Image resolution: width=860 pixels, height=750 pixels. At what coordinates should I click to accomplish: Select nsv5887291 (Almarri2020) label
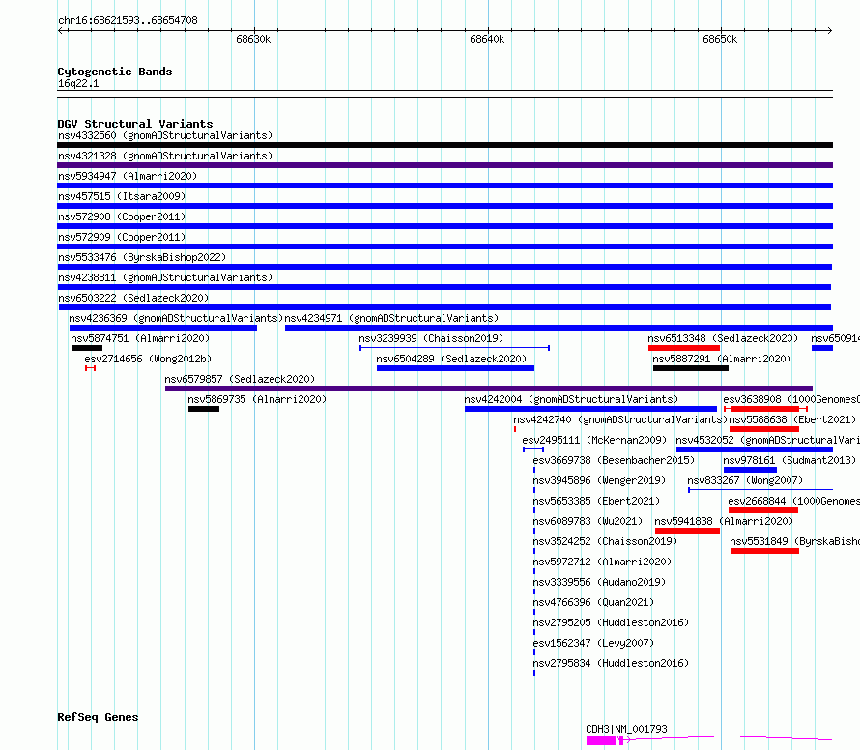722,359
